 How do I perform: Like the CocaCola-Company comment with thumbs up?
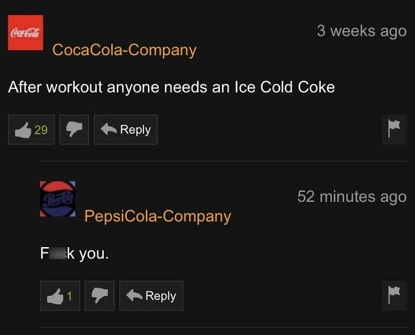pos(31,129)
